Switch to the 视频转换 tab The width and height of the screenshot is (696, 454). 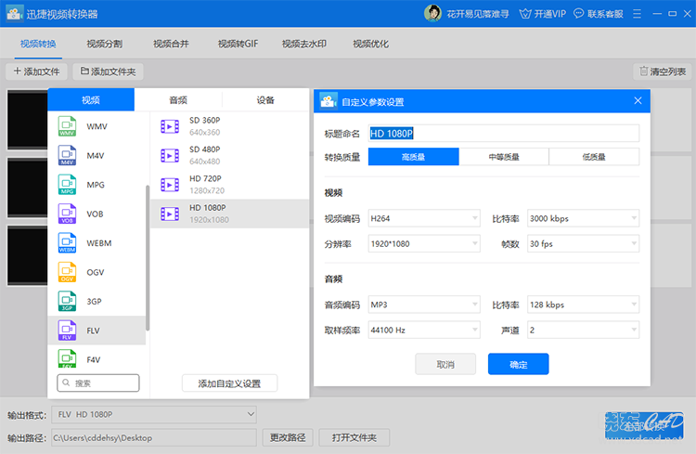(38, 44)
